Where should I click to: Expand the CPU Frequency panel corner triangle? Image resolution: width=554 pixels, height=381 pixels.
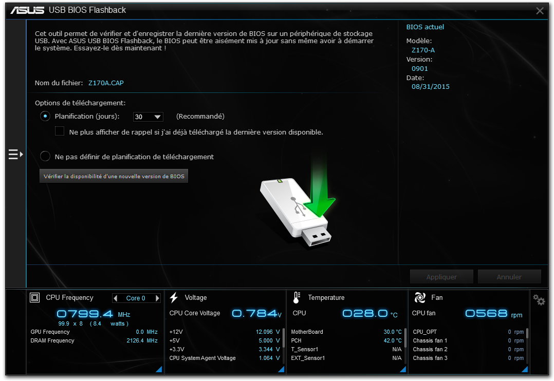click(158, 369)
